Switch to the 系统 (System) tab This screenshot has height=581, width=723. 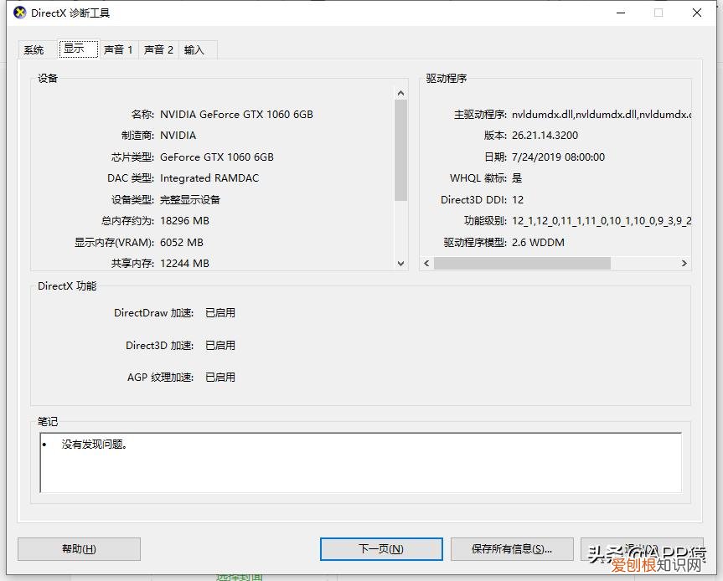click(35, 49)
